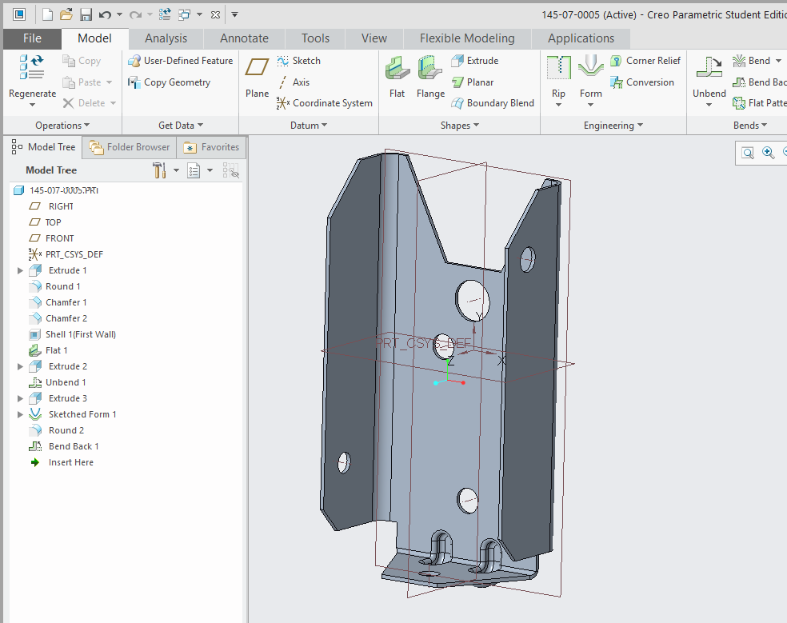This screenshot has width=787, height=623.
Task: Open the Shapes group dropdown
Action: (x=458, y=125)
